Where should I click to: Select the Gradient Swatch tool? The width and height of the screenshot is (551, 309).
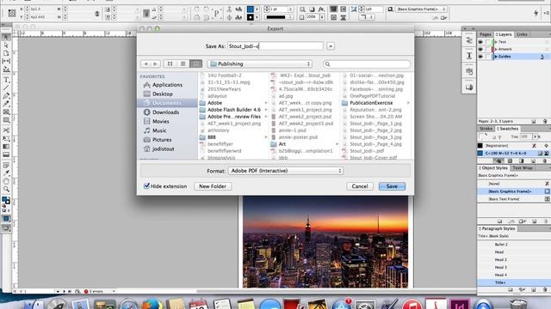click(6, 147)
